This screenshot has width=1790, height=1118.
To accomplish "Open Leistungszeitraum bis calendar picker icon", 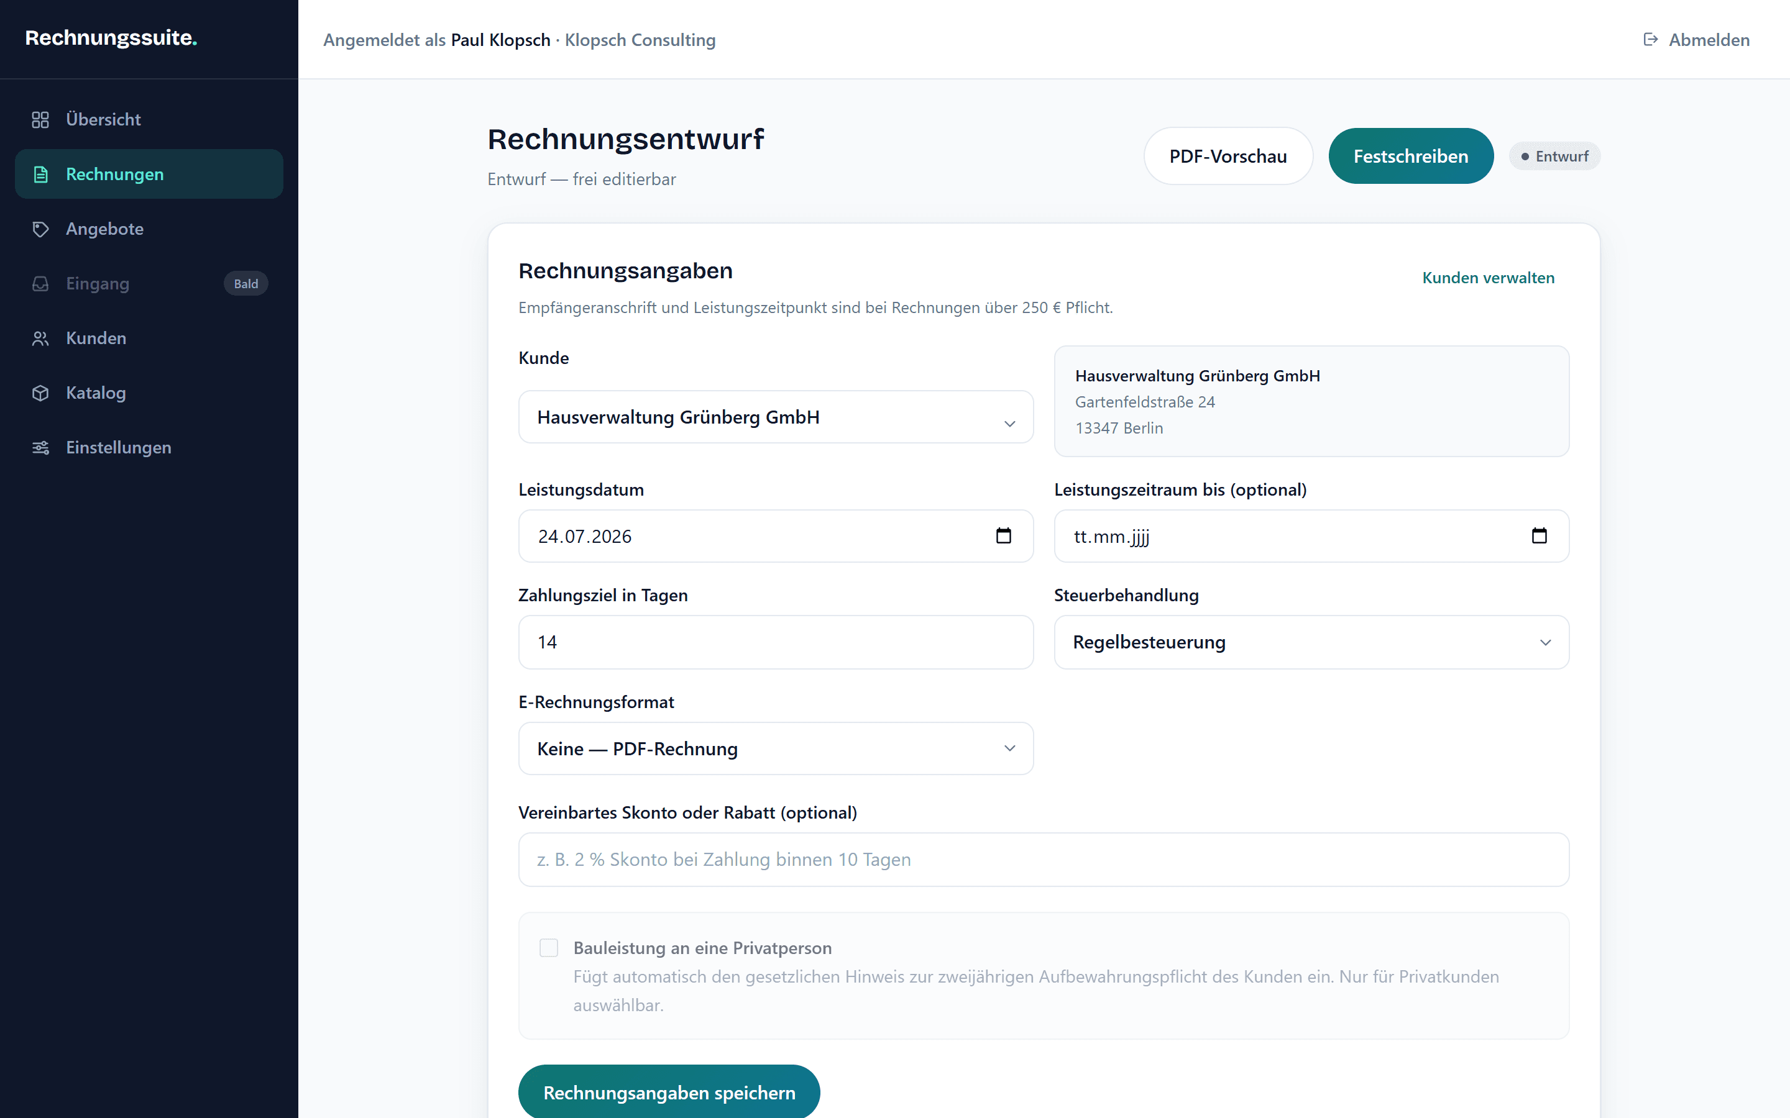I will [x=1538, y=535].
